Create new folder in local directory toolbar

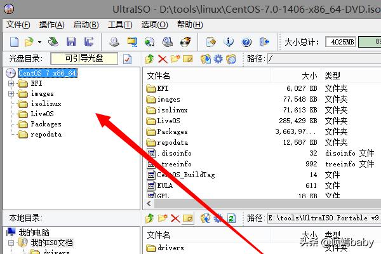[x=163, y=218]
